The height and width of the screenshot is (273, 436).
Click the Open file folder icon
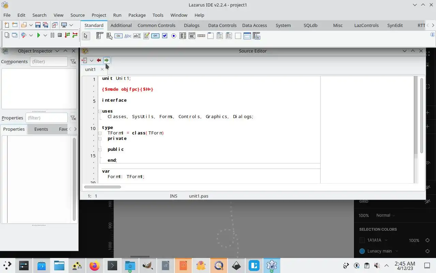24,25
